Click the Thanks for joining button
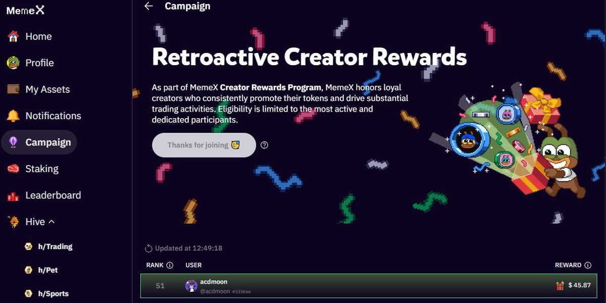 [x=204, y=145]
